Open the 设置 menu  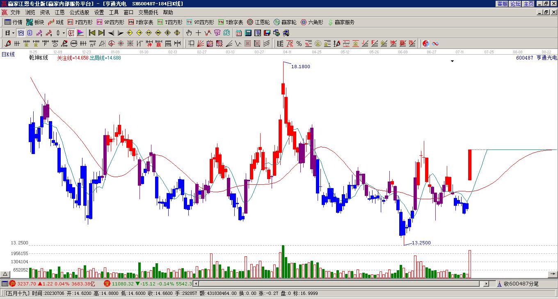click(x=99, y=13)
